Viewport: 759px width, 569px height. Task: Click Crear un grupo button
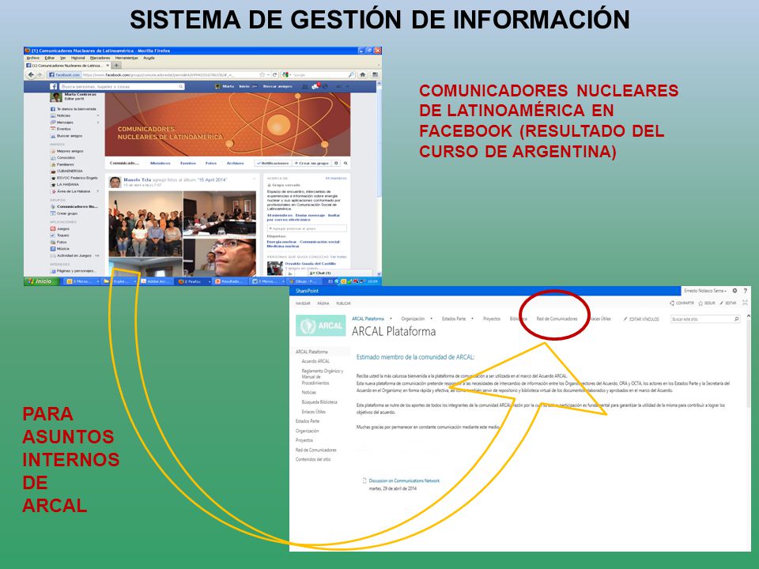point(312,163)
